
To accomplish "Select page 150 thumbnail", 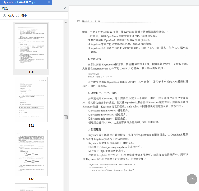I will tap(31, 46).
